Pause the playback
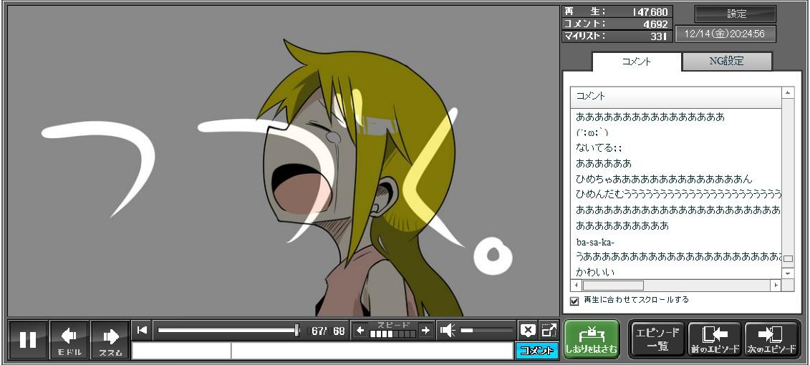This screenshot has height=365, width=810. click(x=28, y=339)
